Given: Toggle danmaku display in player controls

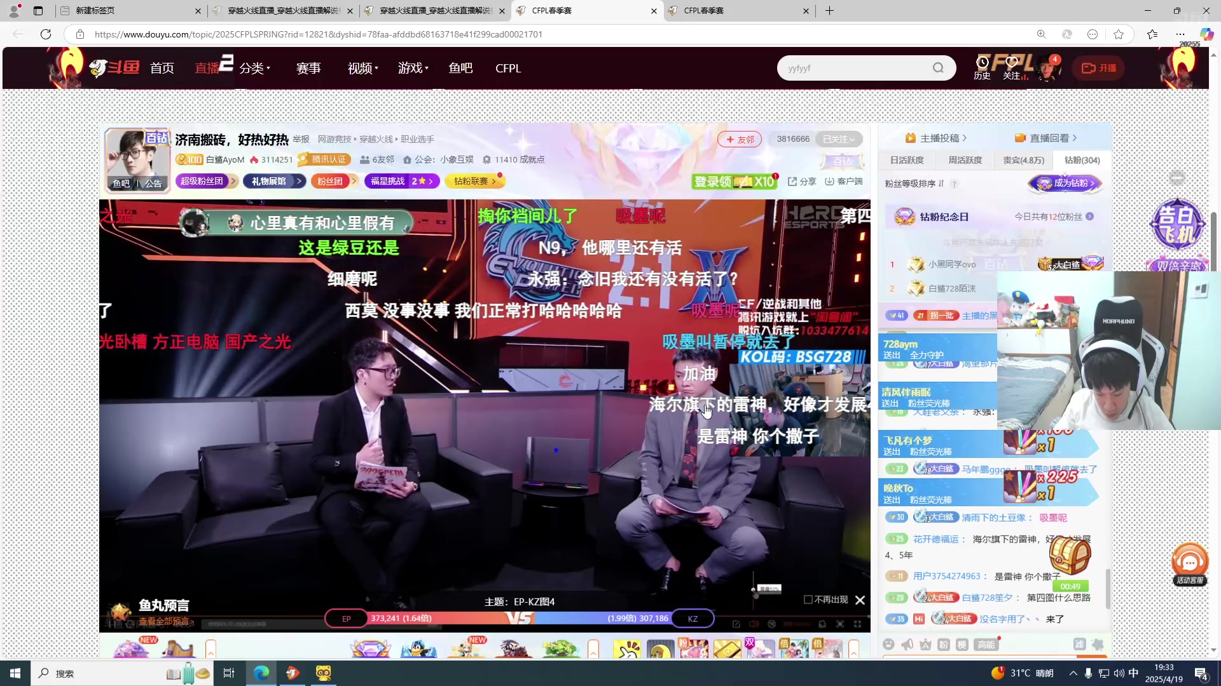Looking at the screenshot, I should (771, 624).
